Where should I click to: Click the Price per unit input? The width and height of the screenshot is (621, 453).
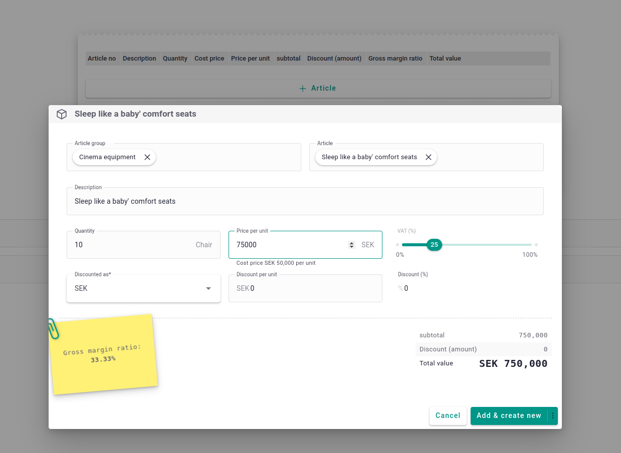(291, 245)
